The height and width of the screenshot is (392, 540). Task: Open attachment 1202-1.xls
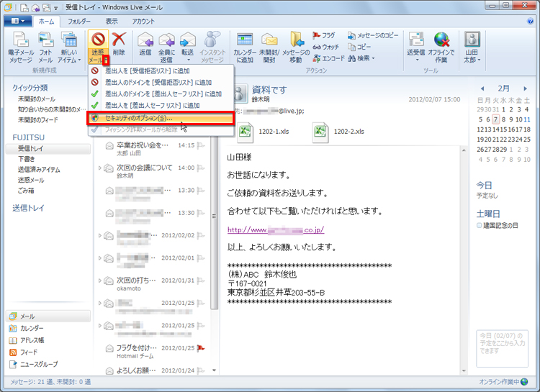264,132
